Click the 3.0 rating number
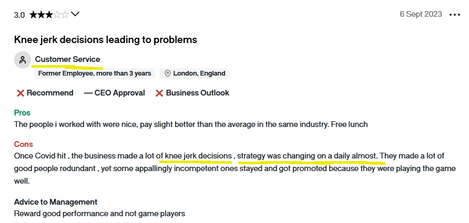Screen dimensions: 469x223 19,15
